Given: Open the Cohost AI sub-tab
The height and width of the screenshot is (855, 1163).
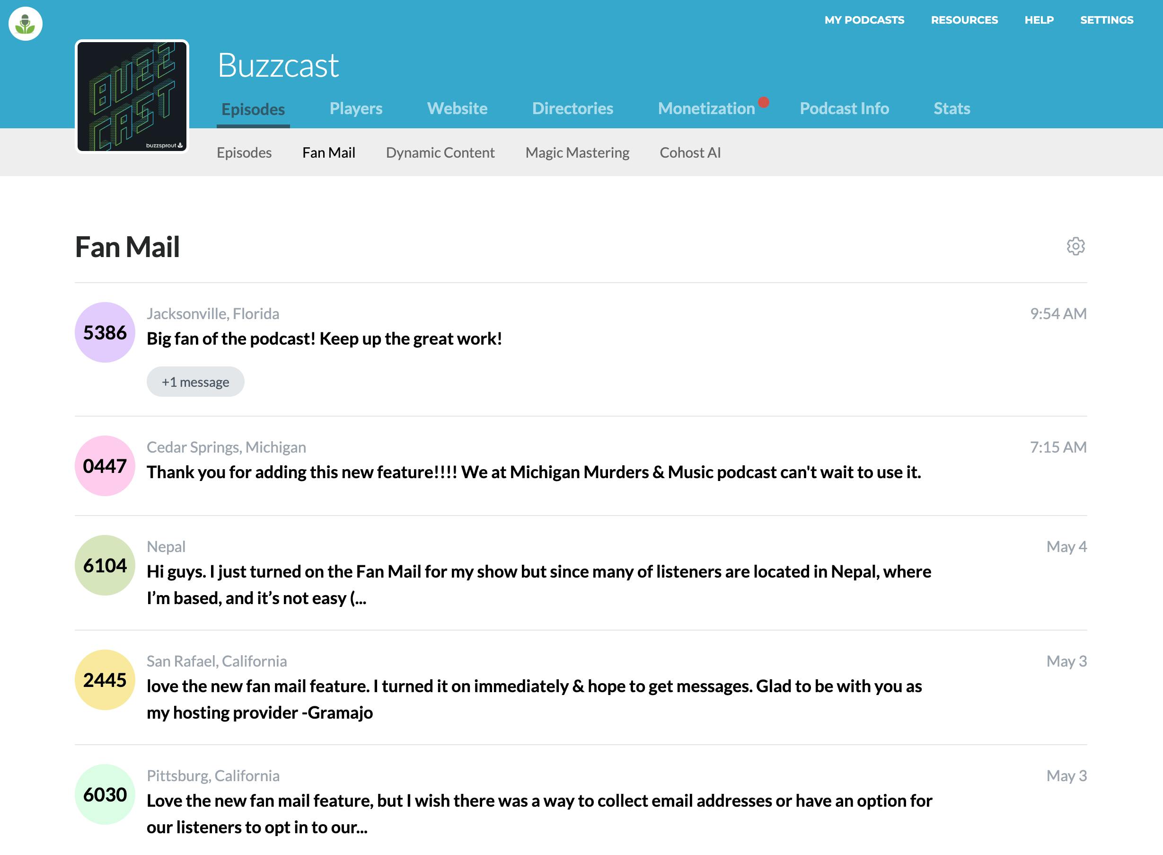Looking at the screenshot, I should pyautogui.click(x=690, y=152).
